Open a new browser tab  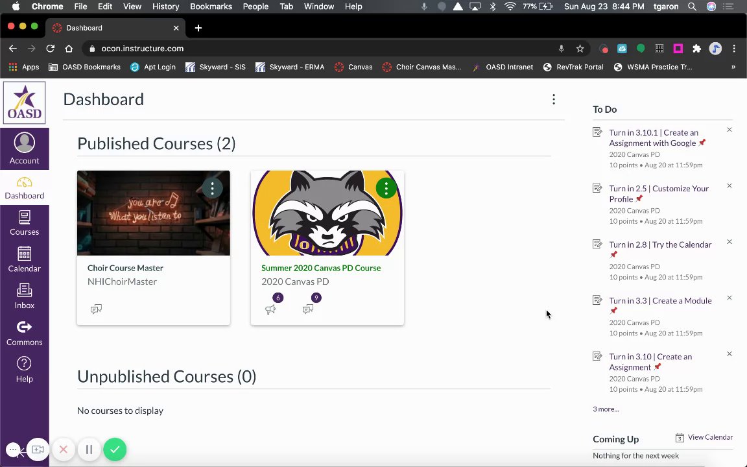click(198, 28)
